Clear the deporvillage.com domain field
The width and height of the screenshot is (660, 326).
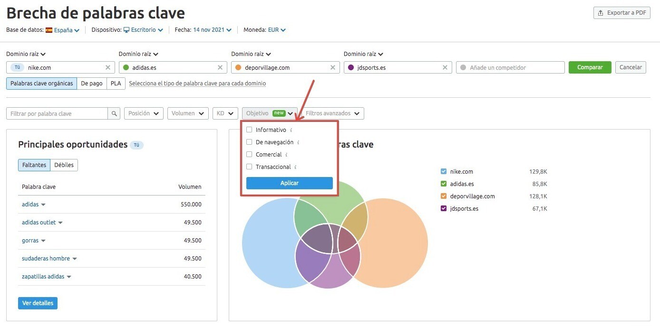coord(333,67)
